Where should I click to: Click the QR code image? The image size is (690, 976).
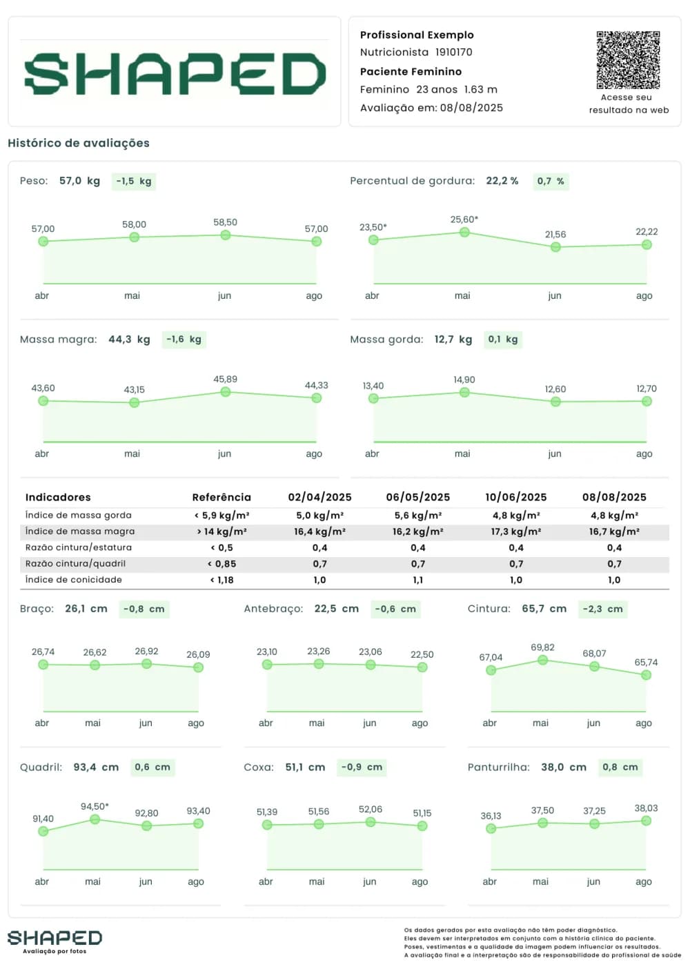[x=628, y=60]
